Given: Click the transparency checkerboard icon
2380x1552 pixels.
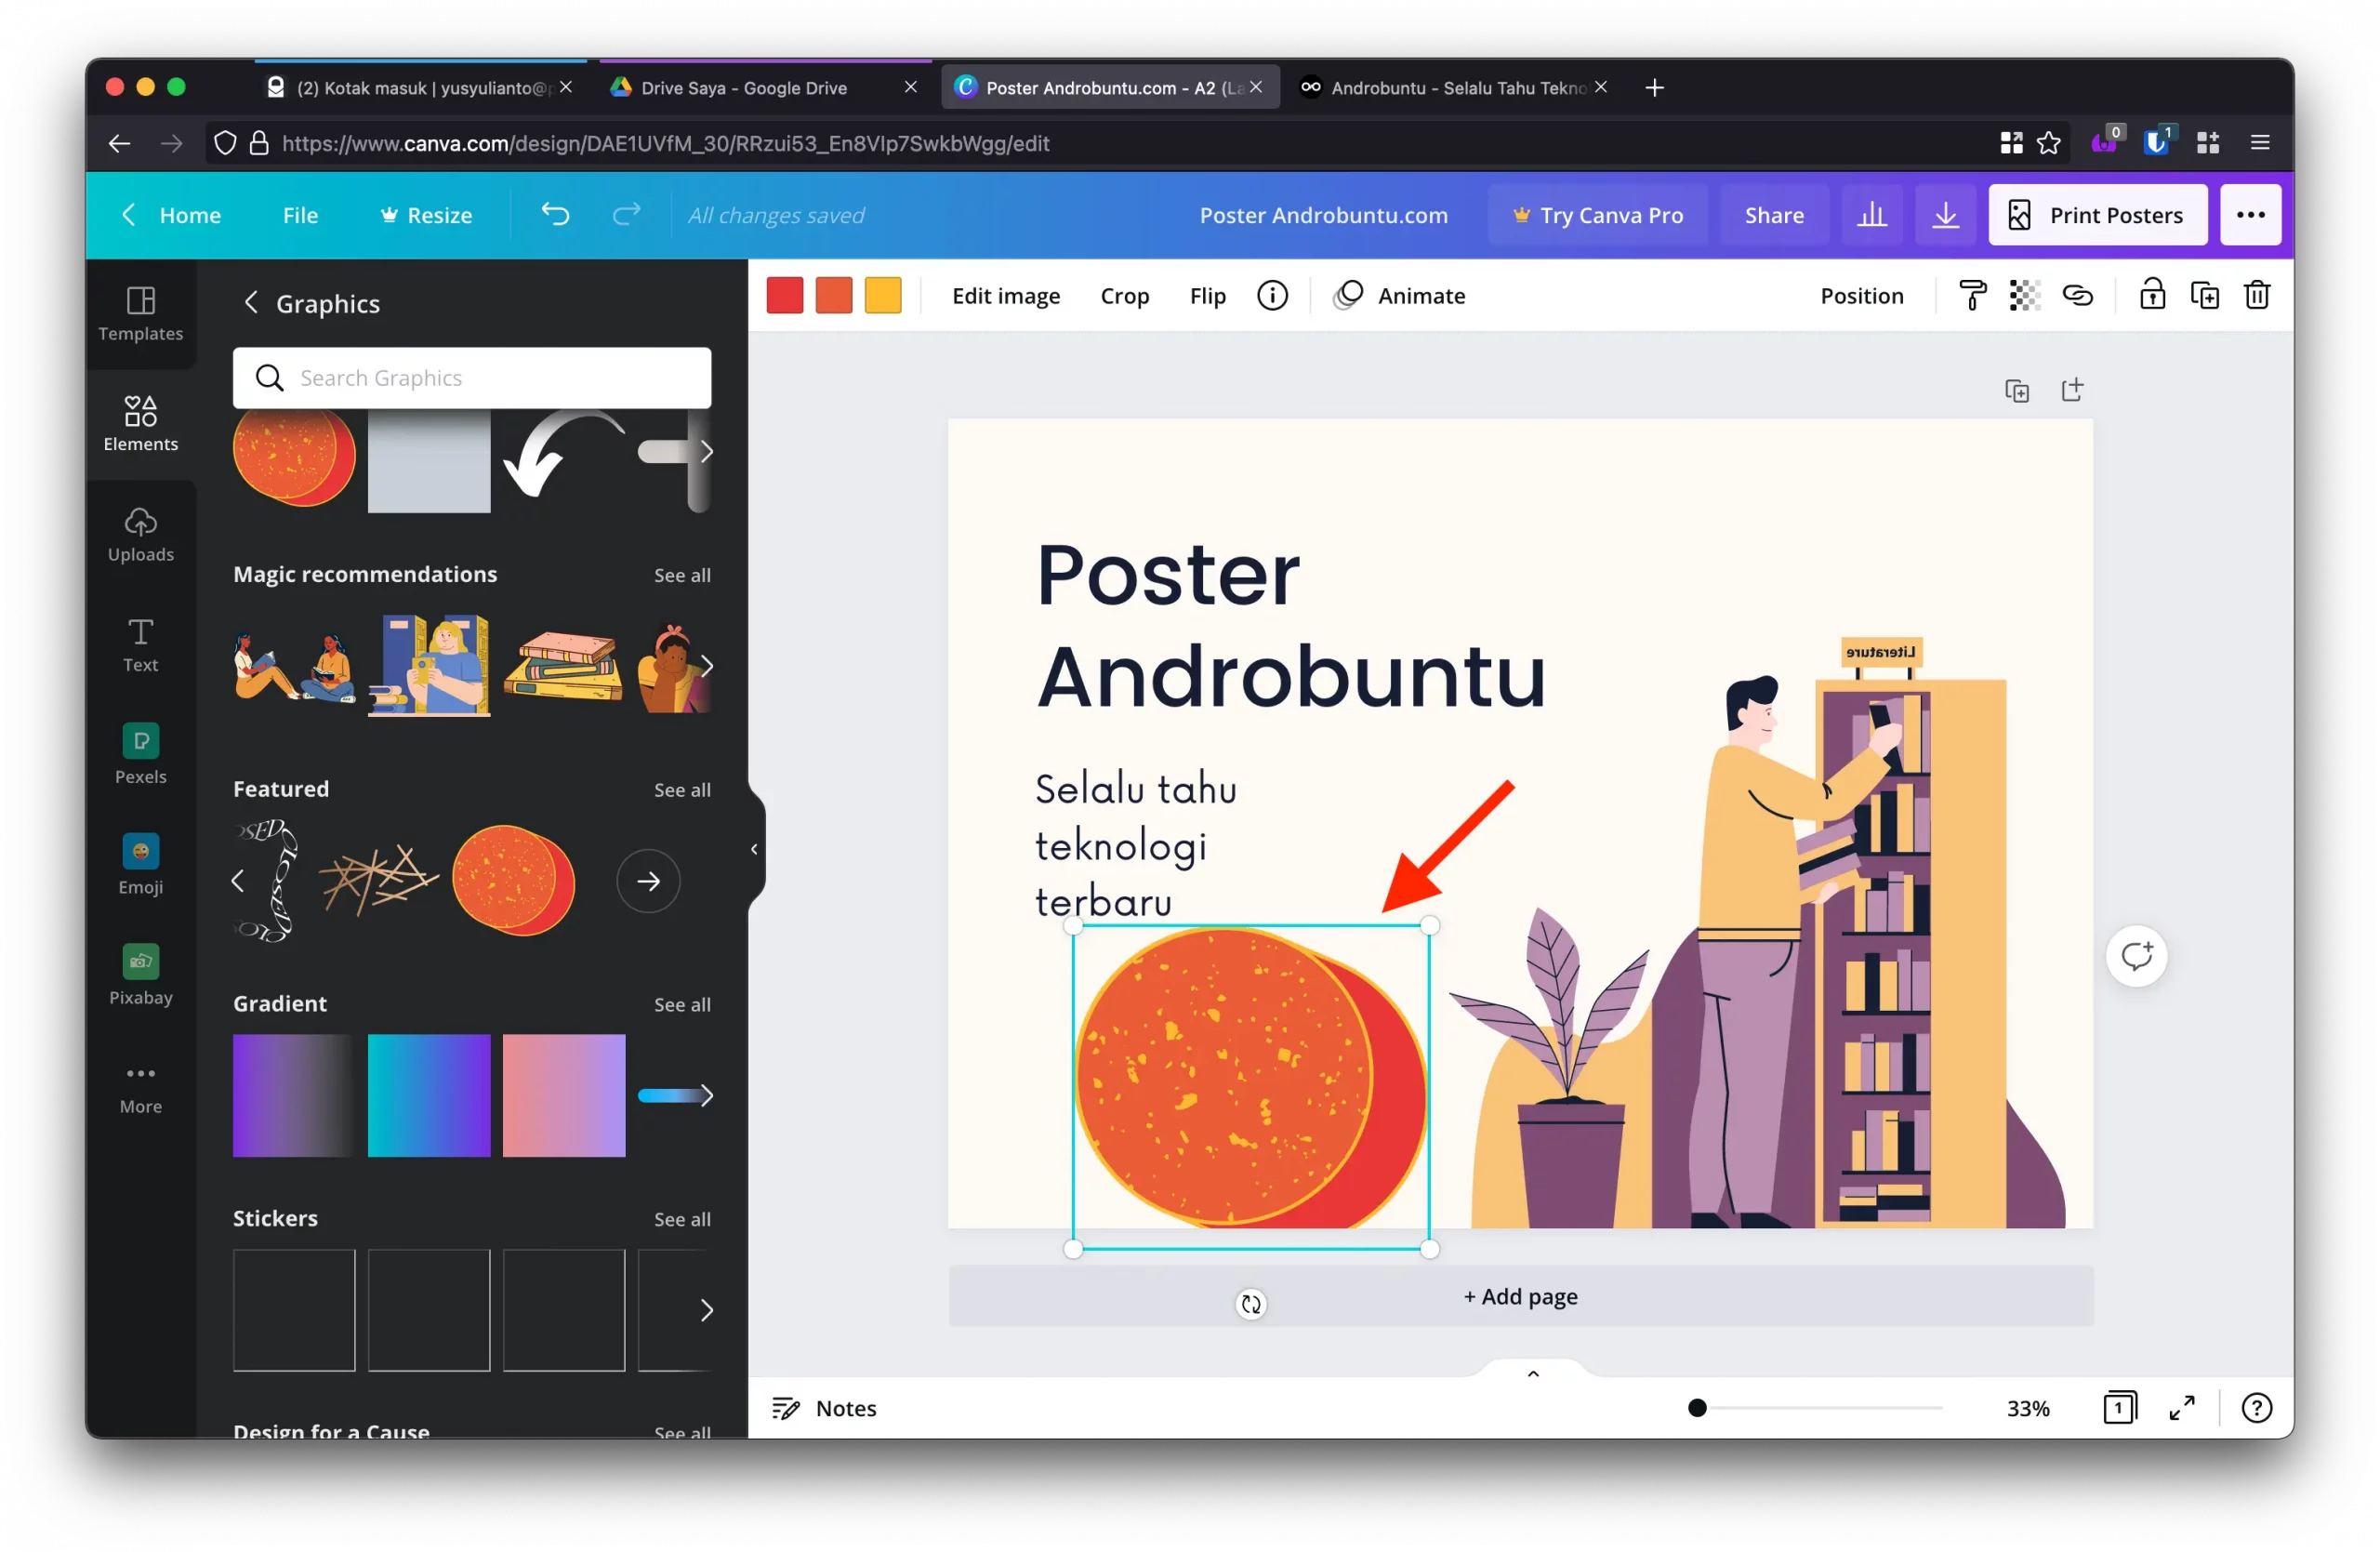Looking at the screenshot, I should click(x=2024, y=296).
